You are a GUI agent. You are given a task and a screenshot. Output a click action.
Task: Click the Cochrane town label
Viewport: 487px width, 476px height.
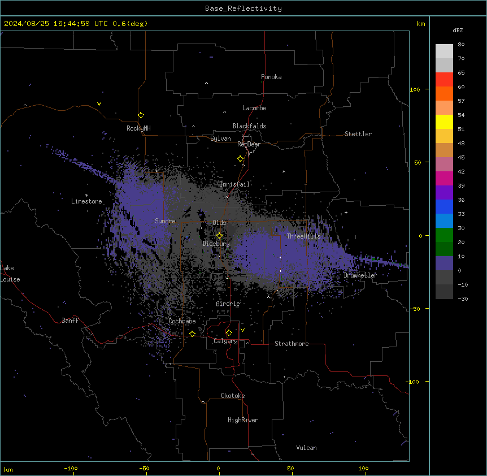click(182, 321)
